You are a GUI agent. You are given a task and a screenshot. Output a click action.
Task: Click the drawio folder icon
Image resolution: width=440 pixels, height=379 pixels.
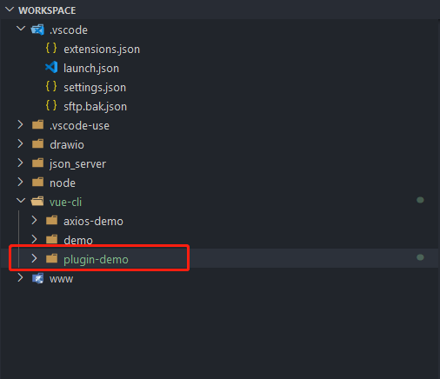tap(37, 144)
